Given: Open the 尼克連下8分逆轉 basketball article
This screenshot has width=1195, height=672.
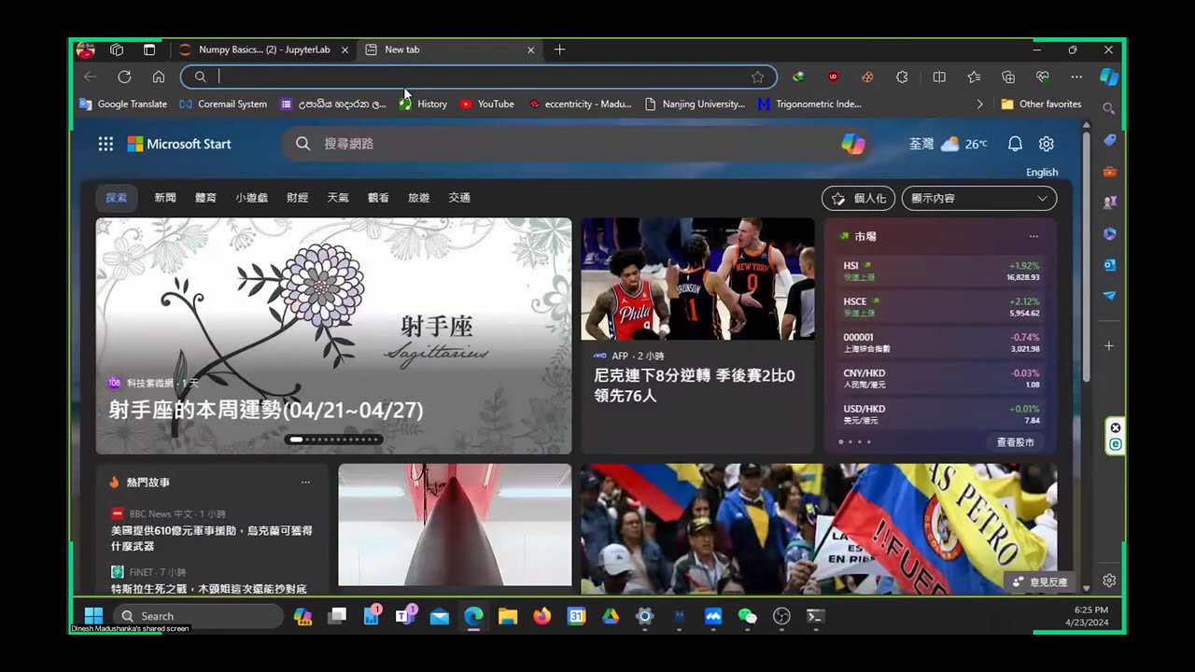Looking at the screenshot, I should (695, 385).
